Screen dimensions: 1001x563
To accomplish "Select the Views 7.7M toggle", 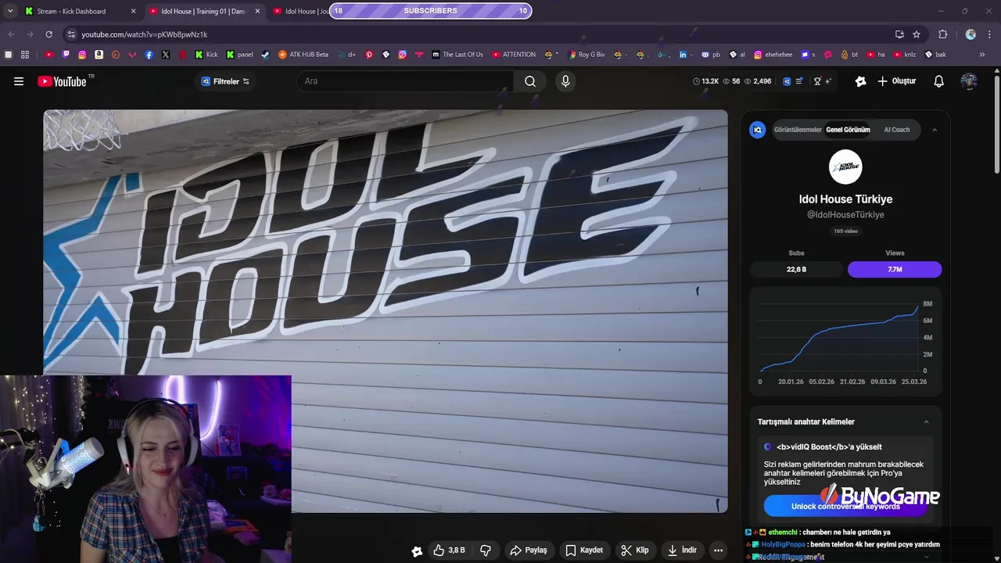I will pos(895,269).
